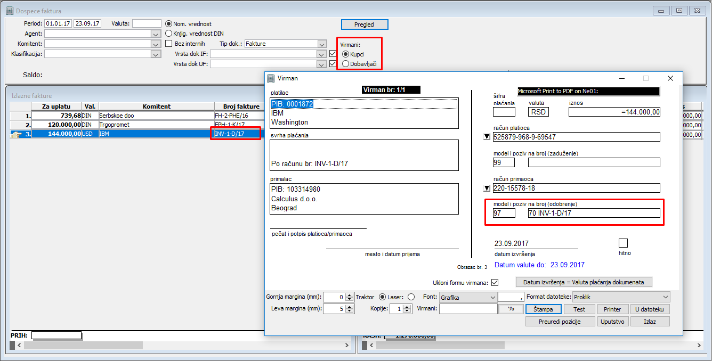Expand the Format datoteke dropdown
Image resolution: width=712 pixels, height=361 pixels.
665,297
